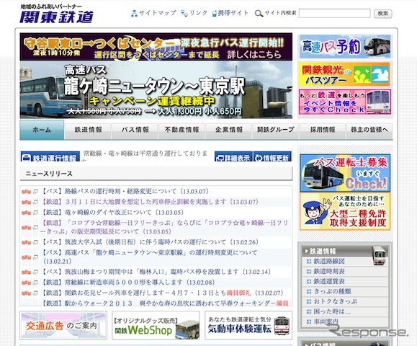Click new-badge icon beside 路線バスの運行時刻 news
417x346 pixels.
tap(27, 192)
